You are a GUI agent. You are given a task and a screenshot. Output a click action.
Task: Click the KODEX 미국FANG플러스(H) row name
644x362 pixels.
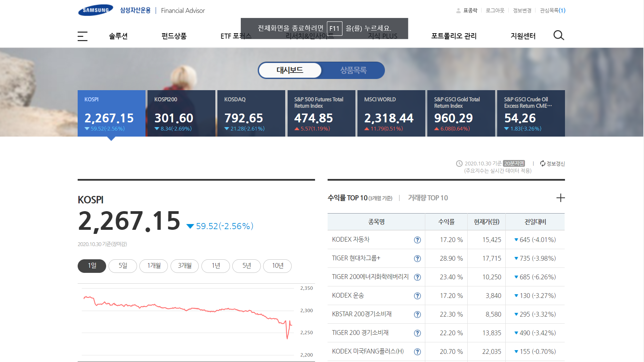tap(368, 351)
